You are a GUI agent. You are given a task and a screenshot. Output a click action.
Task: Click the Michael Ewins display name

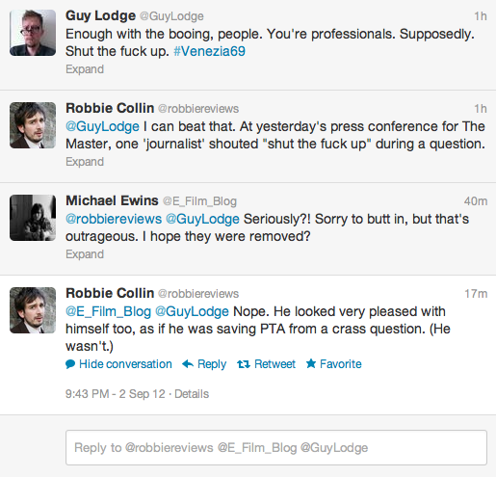112,200
